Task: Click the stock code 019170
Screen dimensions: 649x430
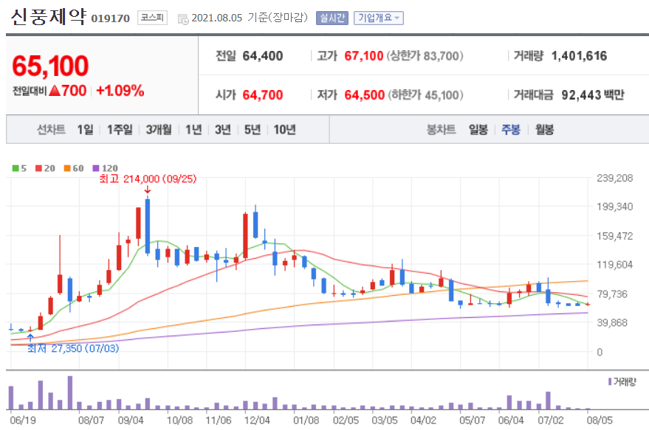Action: click(x=110, y=18)
